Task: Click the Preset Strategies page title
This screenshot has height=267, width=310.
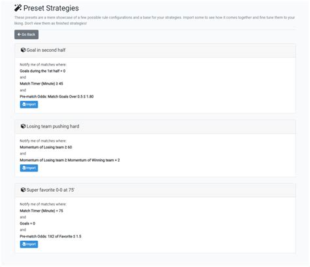Action: pyautogui.click(x=51, y=8)
